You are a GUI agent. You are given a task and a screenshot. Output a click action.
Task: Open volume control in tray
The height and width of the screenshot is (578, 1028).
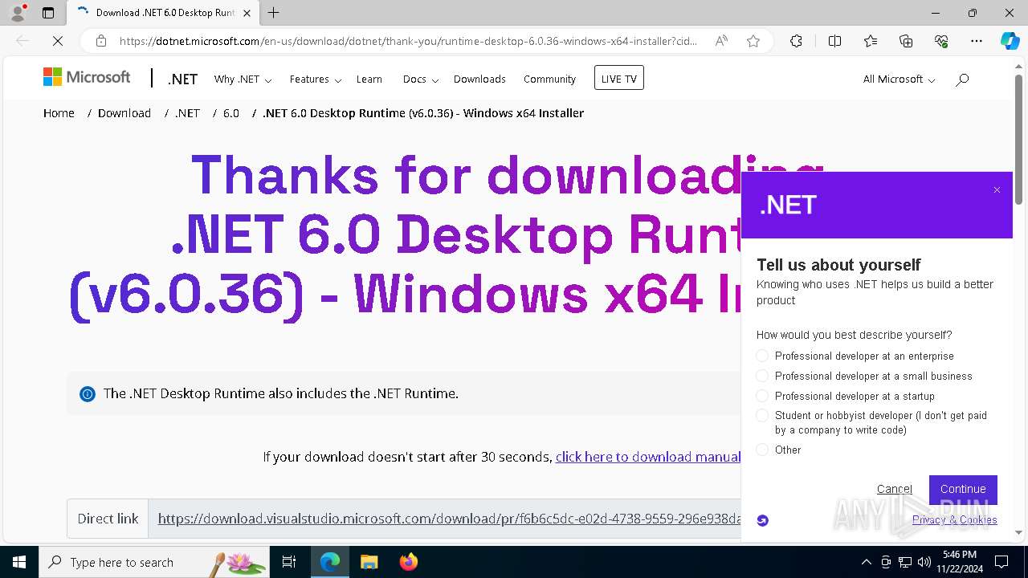point(924,562)
